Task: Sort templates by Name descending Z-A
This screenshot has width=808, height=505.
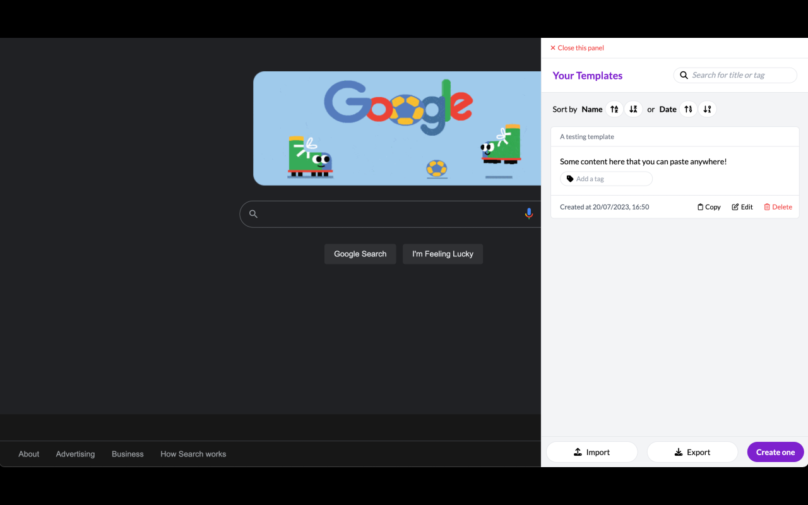Action: click(x=633, y=109)
